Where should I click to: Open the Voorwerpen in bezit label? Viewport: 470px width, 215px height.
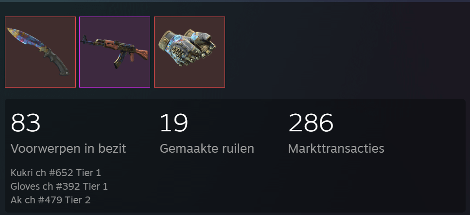point(69,149)
